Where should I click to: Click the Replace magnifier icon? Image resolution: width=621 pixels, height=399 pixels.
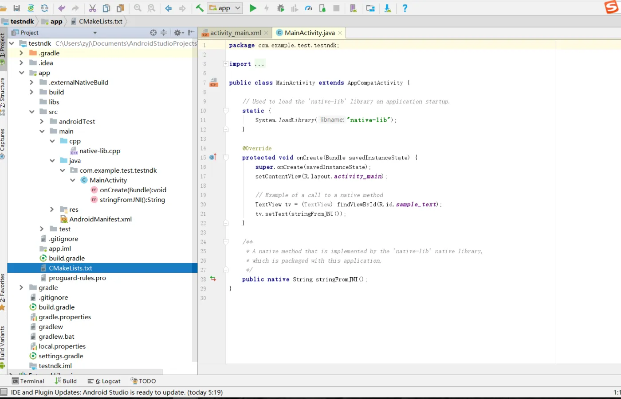(151, 8)
